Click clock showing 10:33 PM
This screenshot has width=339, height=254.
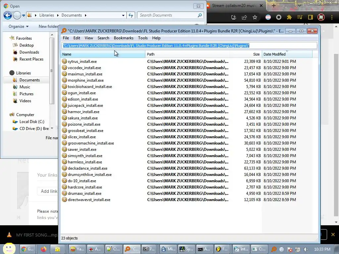(x=322, y=249)
